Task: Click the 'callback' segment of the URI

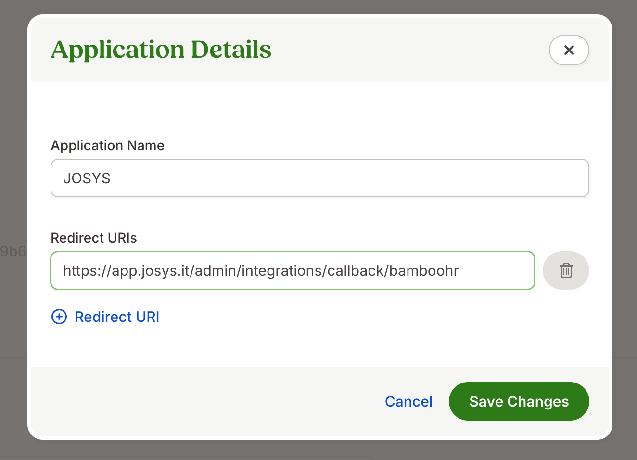Action: (355, 271)
